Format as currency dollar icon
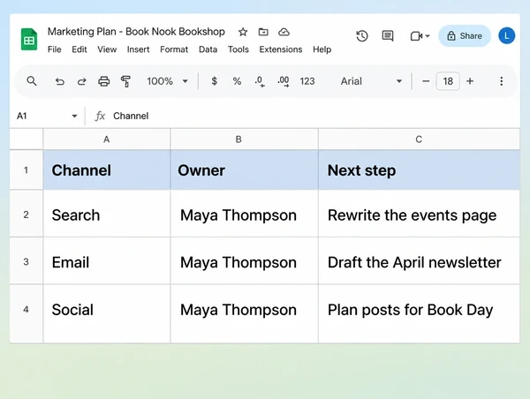The width and height of the screenshot is (530, 399). click(214, 81)
